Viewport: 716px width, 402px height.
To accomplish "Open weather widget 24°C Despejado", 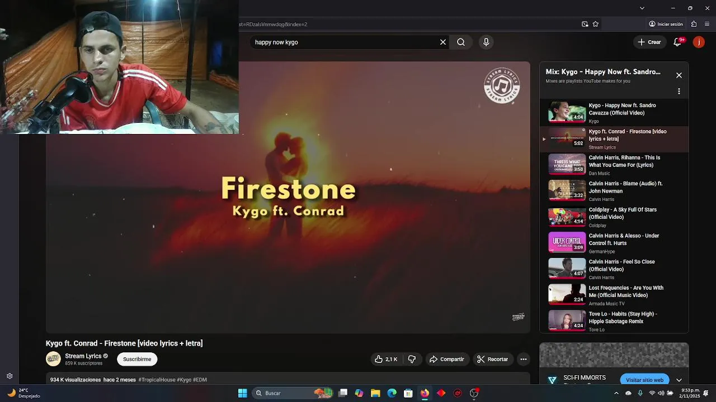I will pyautogui.click(x=23, y=393).
